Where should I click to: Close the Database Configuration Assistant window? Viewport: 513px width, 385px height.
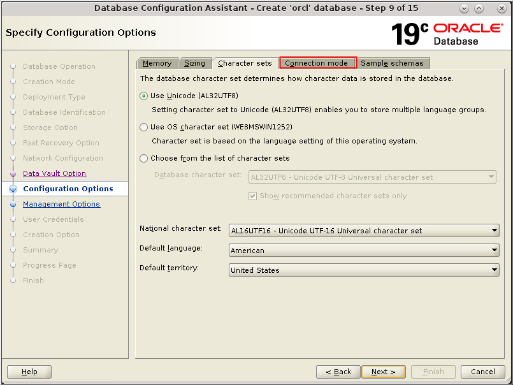click(502, 8)
